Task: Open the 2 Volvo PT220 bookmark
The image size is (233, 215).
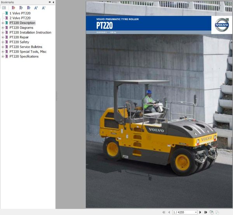Action: 20,18
